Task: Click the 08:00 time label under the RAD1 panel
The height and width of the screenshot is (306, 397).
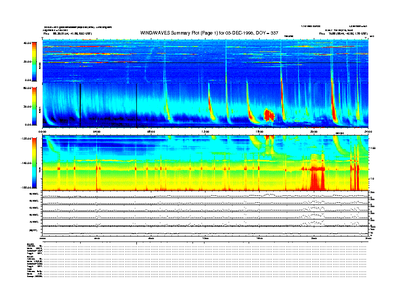Action: (x=151, y=131)
